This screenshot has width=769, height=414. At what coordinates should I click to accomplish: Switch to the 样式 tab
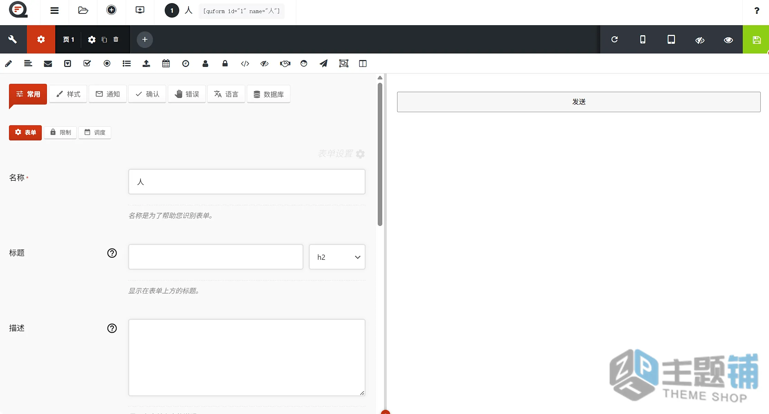tap(68, 94)
